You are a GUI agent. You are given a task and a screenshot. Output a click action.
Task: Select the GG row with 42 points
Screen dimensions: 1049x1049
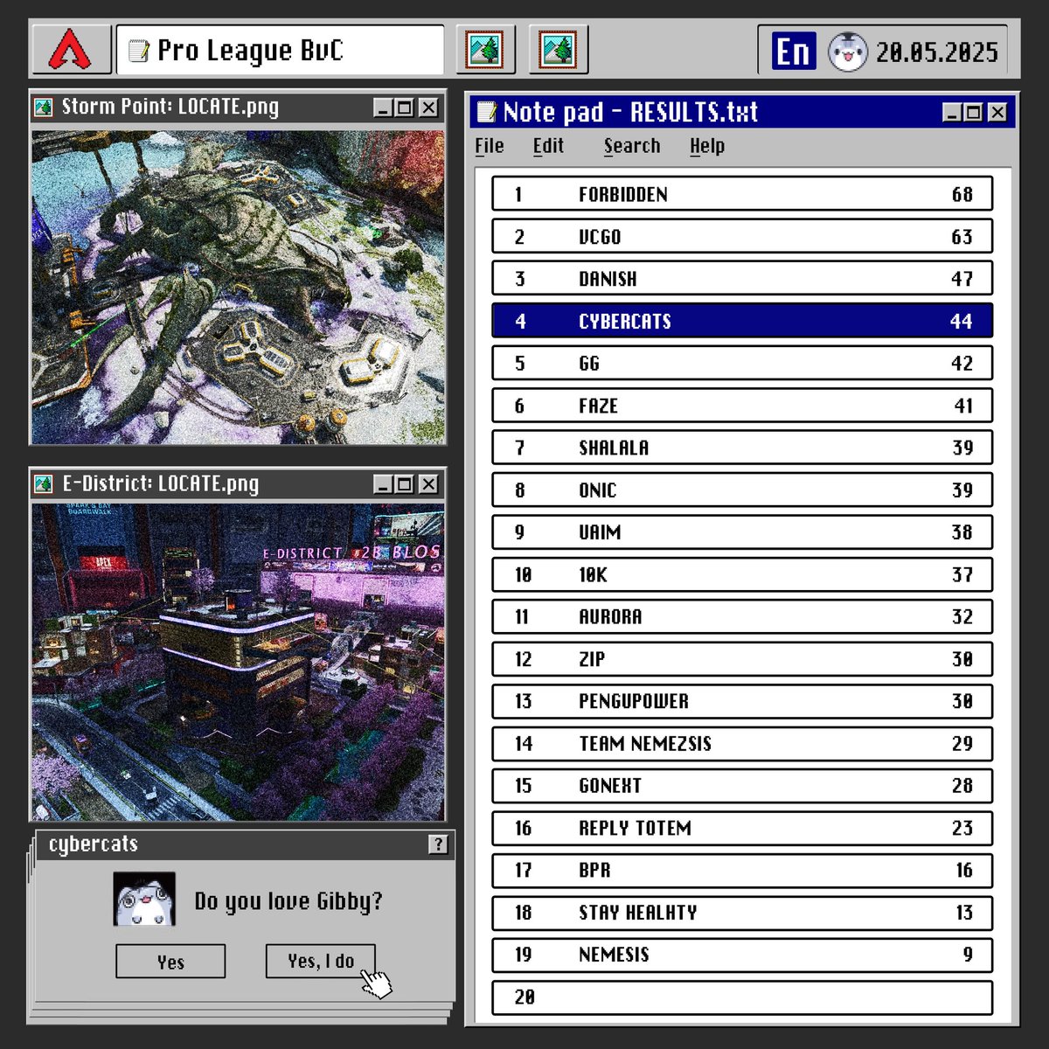(x=742, y=363)
